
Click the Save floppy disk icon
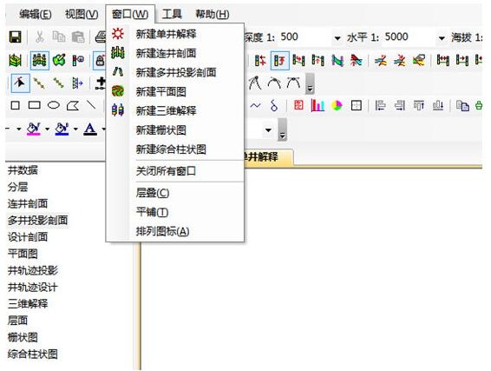[x=15, y=37]
